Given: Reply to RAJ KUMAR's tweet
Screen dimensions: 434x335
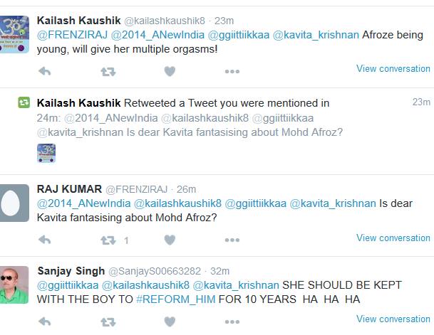Looking at the screenshot, I should pos(44,240).
